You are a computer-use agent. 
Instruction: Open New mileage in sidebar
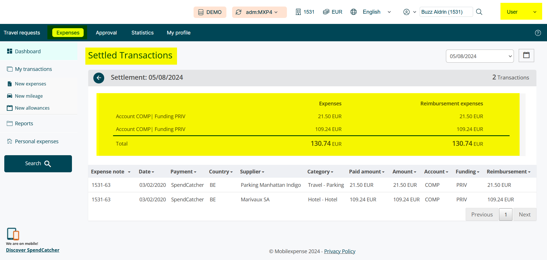[29, 96]
